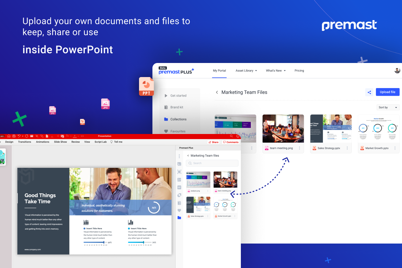The image size is (402, 268).
Task: Click the user avatar in web portal header
Action: click(x=397, y=71)
